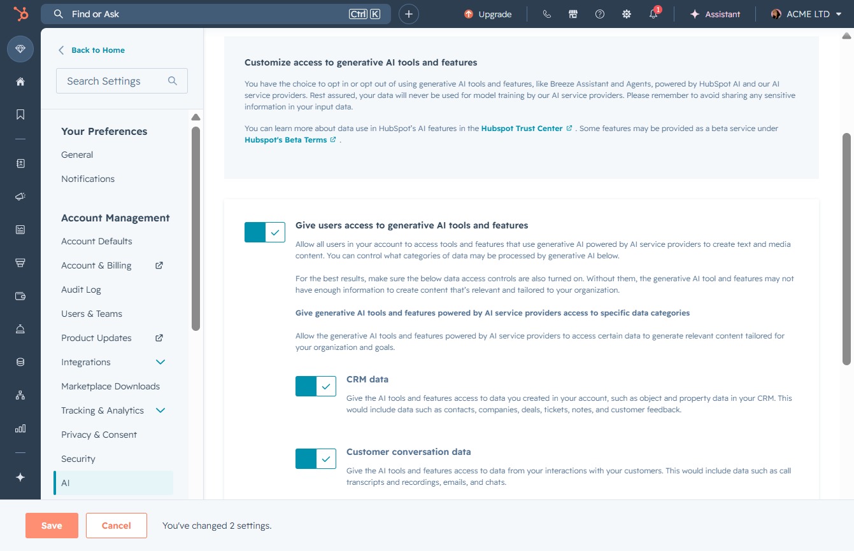Screen dimensions: 854x551
Task: Open the Help question mark icon
Action: [x=600, y=14]
